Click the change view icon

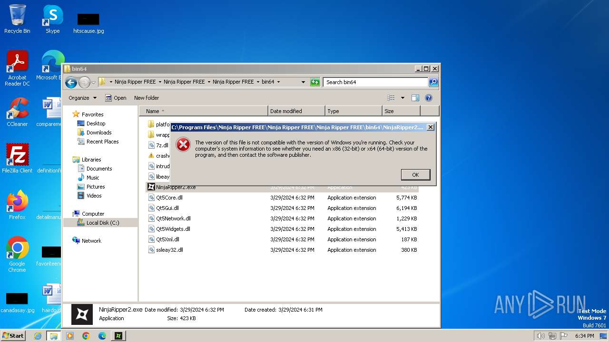click(391, 98)
